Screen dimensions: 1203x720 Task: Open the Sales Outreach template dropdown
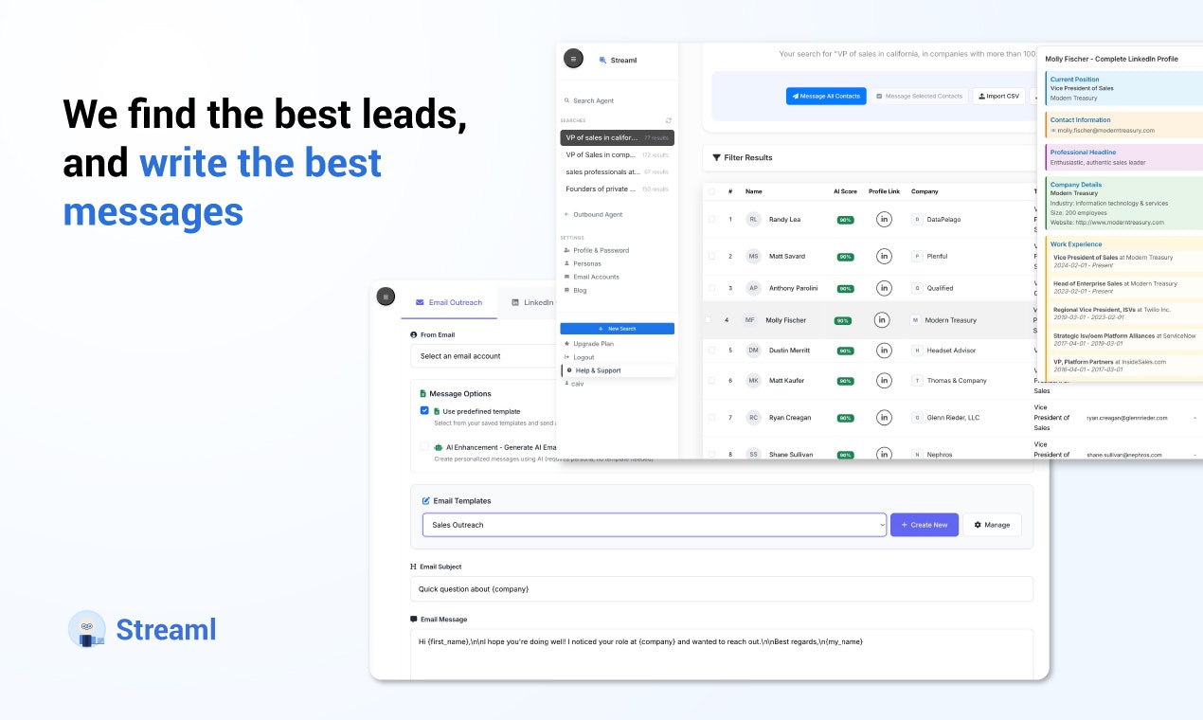pyautogui.click(x=655, y=525)
